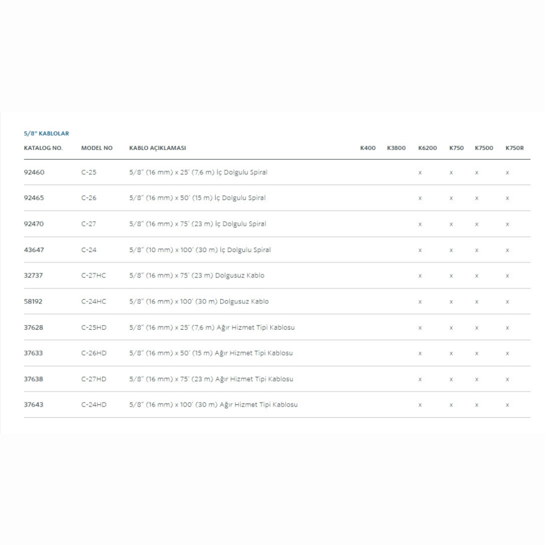Screen dimensions: 545x545
Task: Select the K400 column header
Action: (x=367, y=148)
